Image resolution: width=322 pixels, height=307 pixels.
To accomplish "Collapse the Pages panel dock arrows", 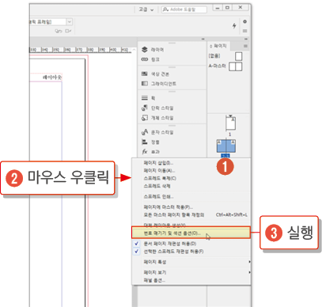I will coord(246,39).
